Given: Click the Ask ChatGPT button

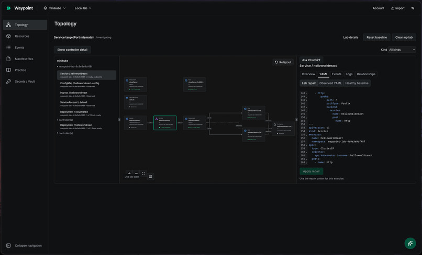Looking at the screenshot, I should coord(311,60).
